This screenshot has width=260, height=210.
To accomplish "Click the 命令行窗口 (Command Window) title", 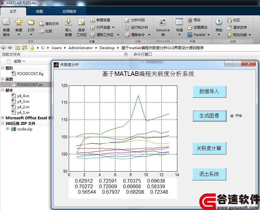I will (x=143, y=54).
